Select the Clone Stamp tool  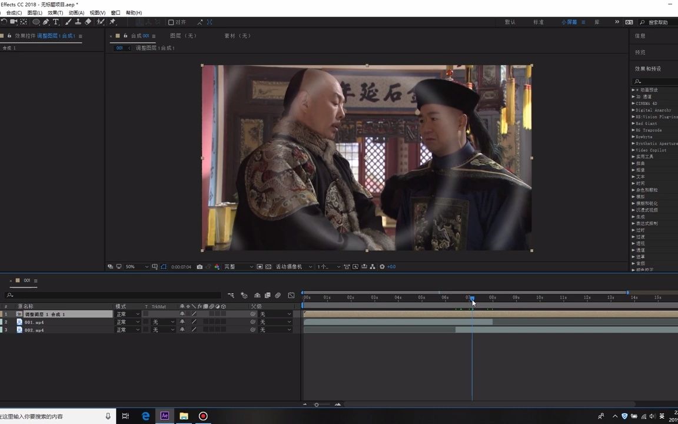click(77, 22)
